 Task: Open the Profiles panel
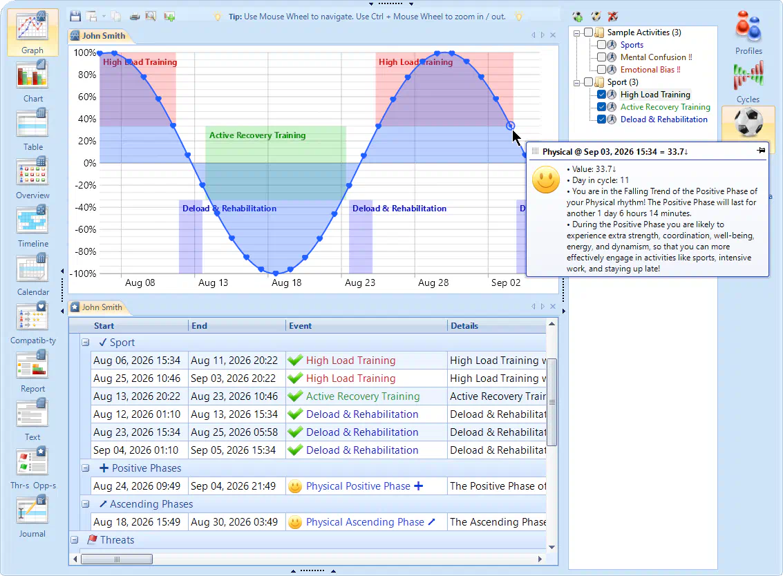748,33
